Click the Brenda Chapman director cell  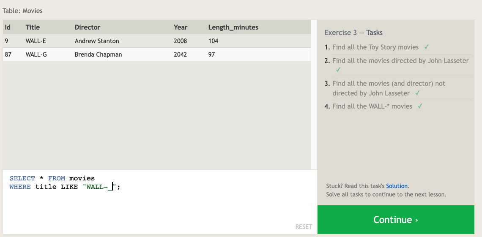point(98,54)
